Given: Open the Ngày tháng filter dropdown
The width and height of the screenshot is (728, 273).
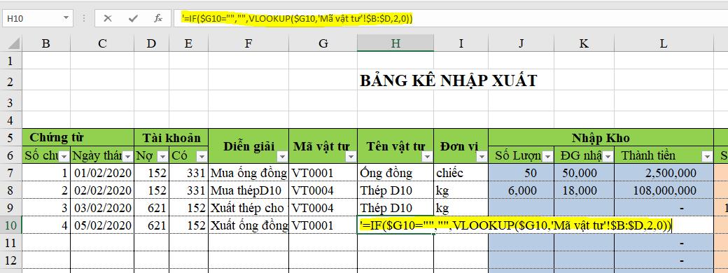Looking at the screenshot, I should (x=127, y=157).
